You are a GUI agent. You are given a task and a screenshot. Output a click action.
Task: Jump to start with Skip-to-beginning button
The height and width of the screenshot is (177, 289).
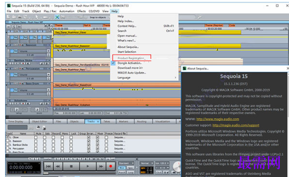point(48,166)
